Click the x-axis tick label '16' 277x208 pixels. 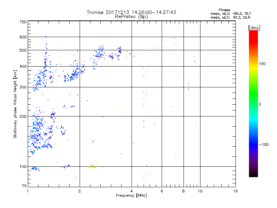(235, 191)
